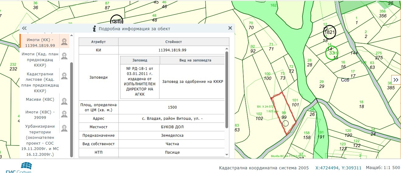
Task: Click circled block number 1821 on map
Action: point(330,32)
